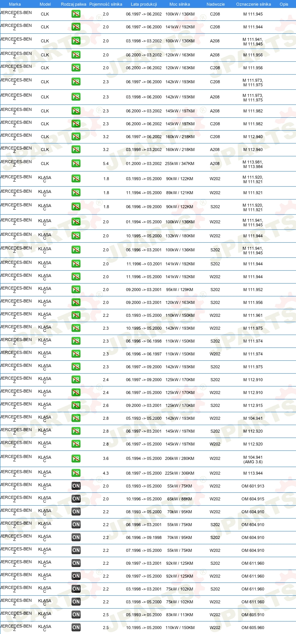
Task: Click petrol icon for Klasa C 2.8 W202 M 112.920
Action: 76,444
